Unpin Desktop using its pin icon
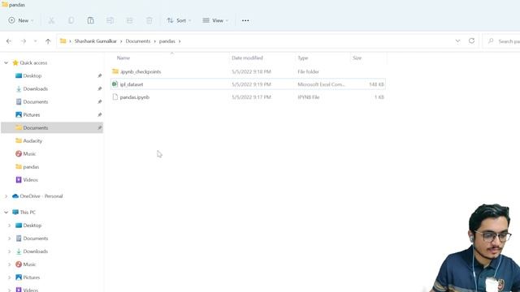 [x=99, y=75]
